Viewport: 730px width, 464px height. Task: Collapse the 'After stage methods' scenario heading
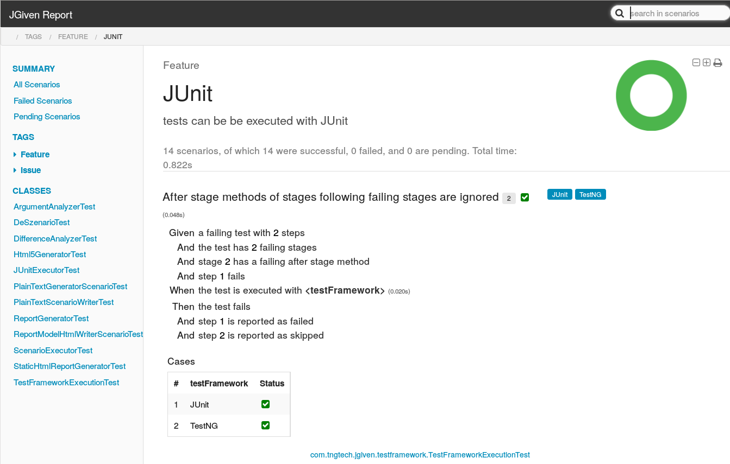point(330,197)
